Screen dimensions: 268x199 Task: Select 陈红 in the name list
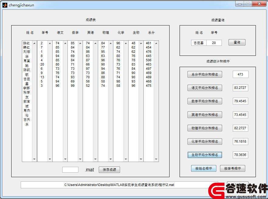pos(26,43)
